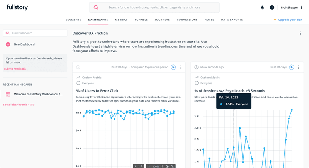309x168 pixels.
Task: Click the download icon in bottom toolbar
Action: (x=167, y=166)
